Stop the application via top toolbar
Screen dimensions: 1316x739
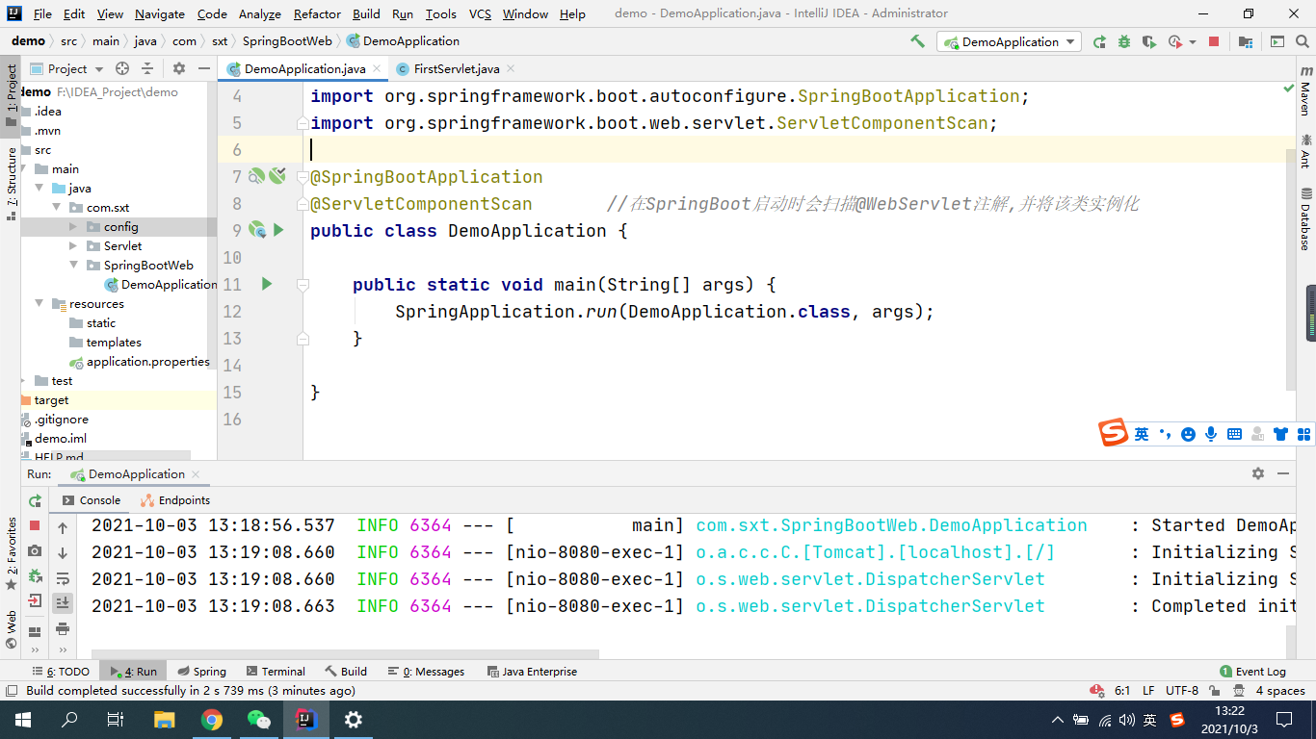click(x=1214, y=41)
